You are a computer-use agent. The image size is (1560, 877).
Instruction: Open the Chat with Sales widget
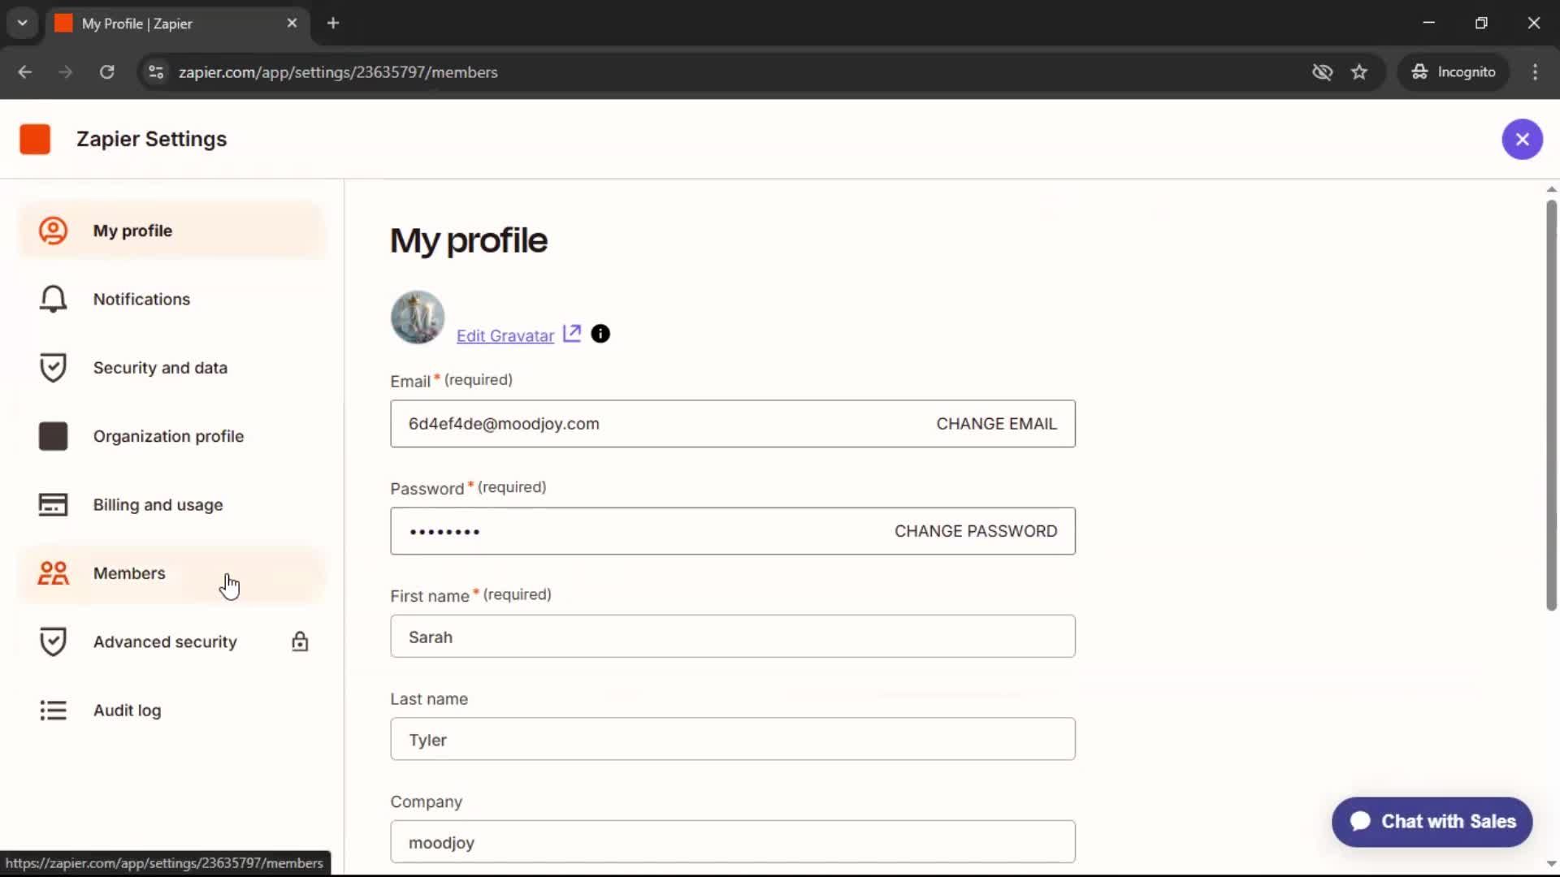pyautogui.click(x=1432, y=822)
